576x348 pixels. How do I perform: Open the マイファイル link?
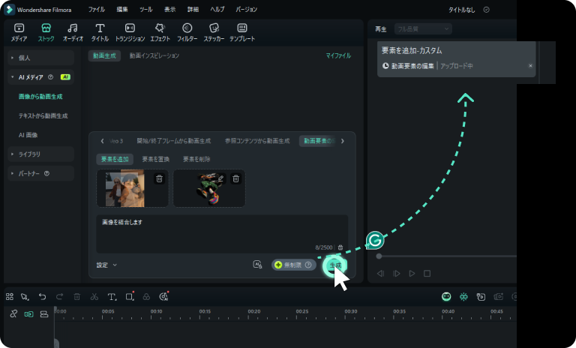338,55
